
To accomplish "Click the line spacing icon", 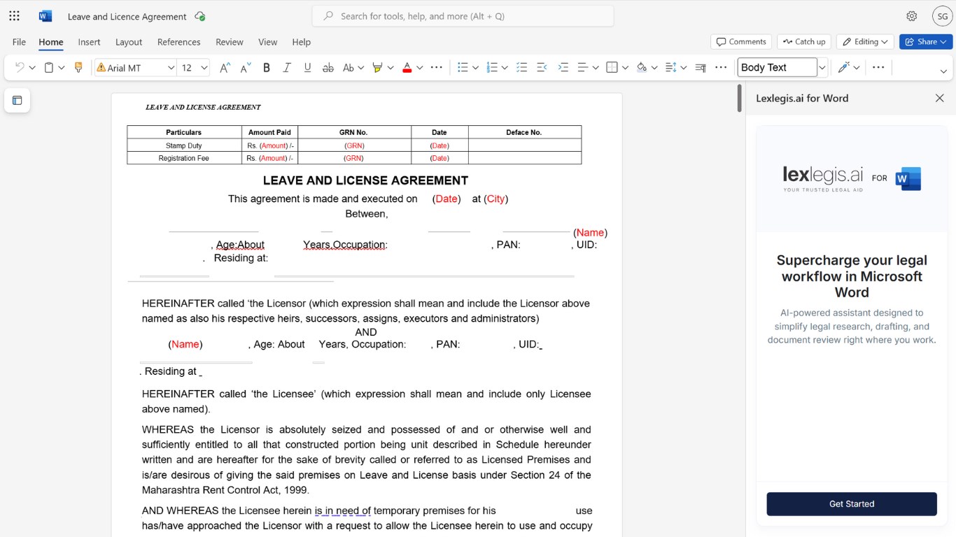I will pos(670,68).
